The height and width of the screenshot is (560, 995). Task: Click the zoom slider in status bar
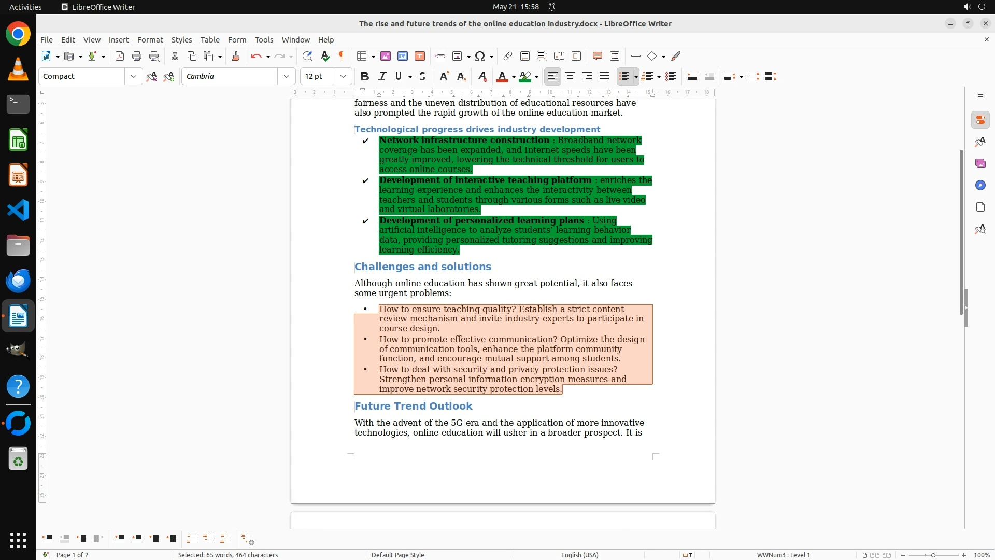tap(933, 555)
